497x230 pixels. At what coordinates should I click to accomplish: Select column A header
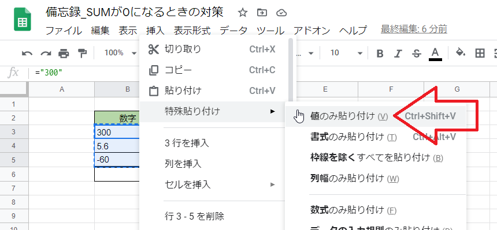[62, 89]
